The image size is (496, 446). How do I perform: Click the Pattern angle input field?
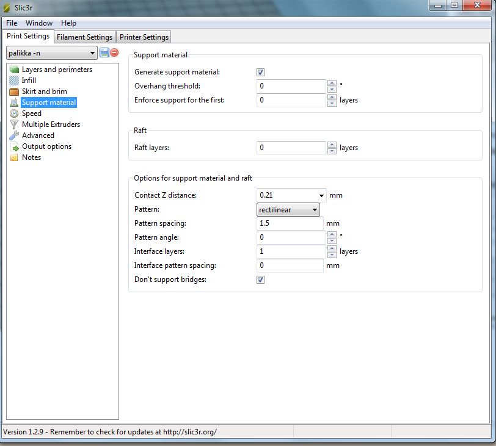[291, 237]
